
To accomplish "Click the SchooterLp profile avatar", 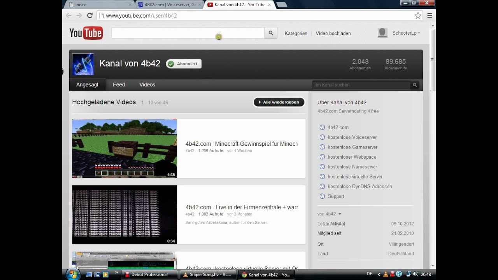I will tap(382, 33).
